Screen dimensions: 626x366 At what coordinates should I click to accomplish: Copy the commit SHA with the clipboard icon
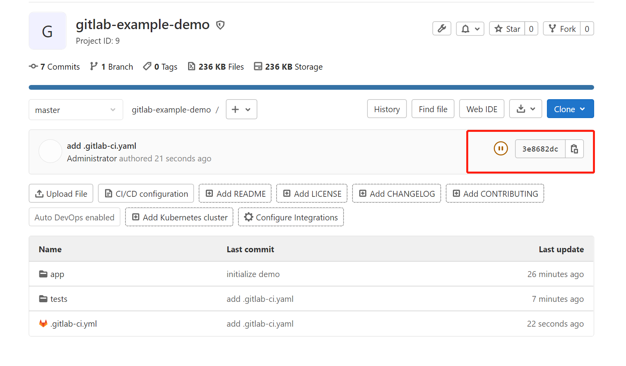[574, 149]
